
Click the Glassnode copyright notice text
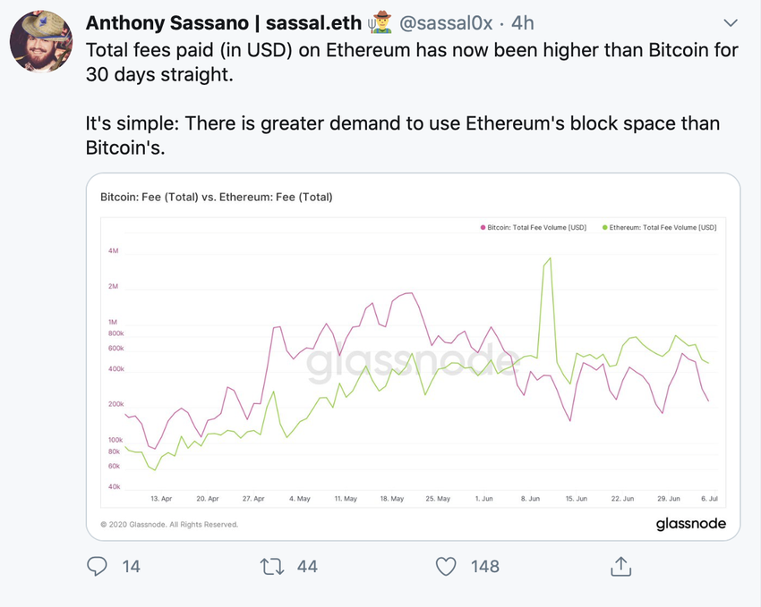(x=168, y=525)
